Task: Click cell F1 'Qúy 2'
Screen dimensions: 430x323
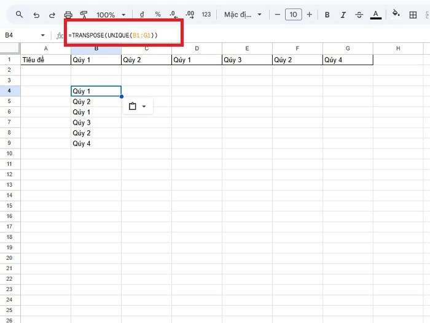Action: (297, 60)
